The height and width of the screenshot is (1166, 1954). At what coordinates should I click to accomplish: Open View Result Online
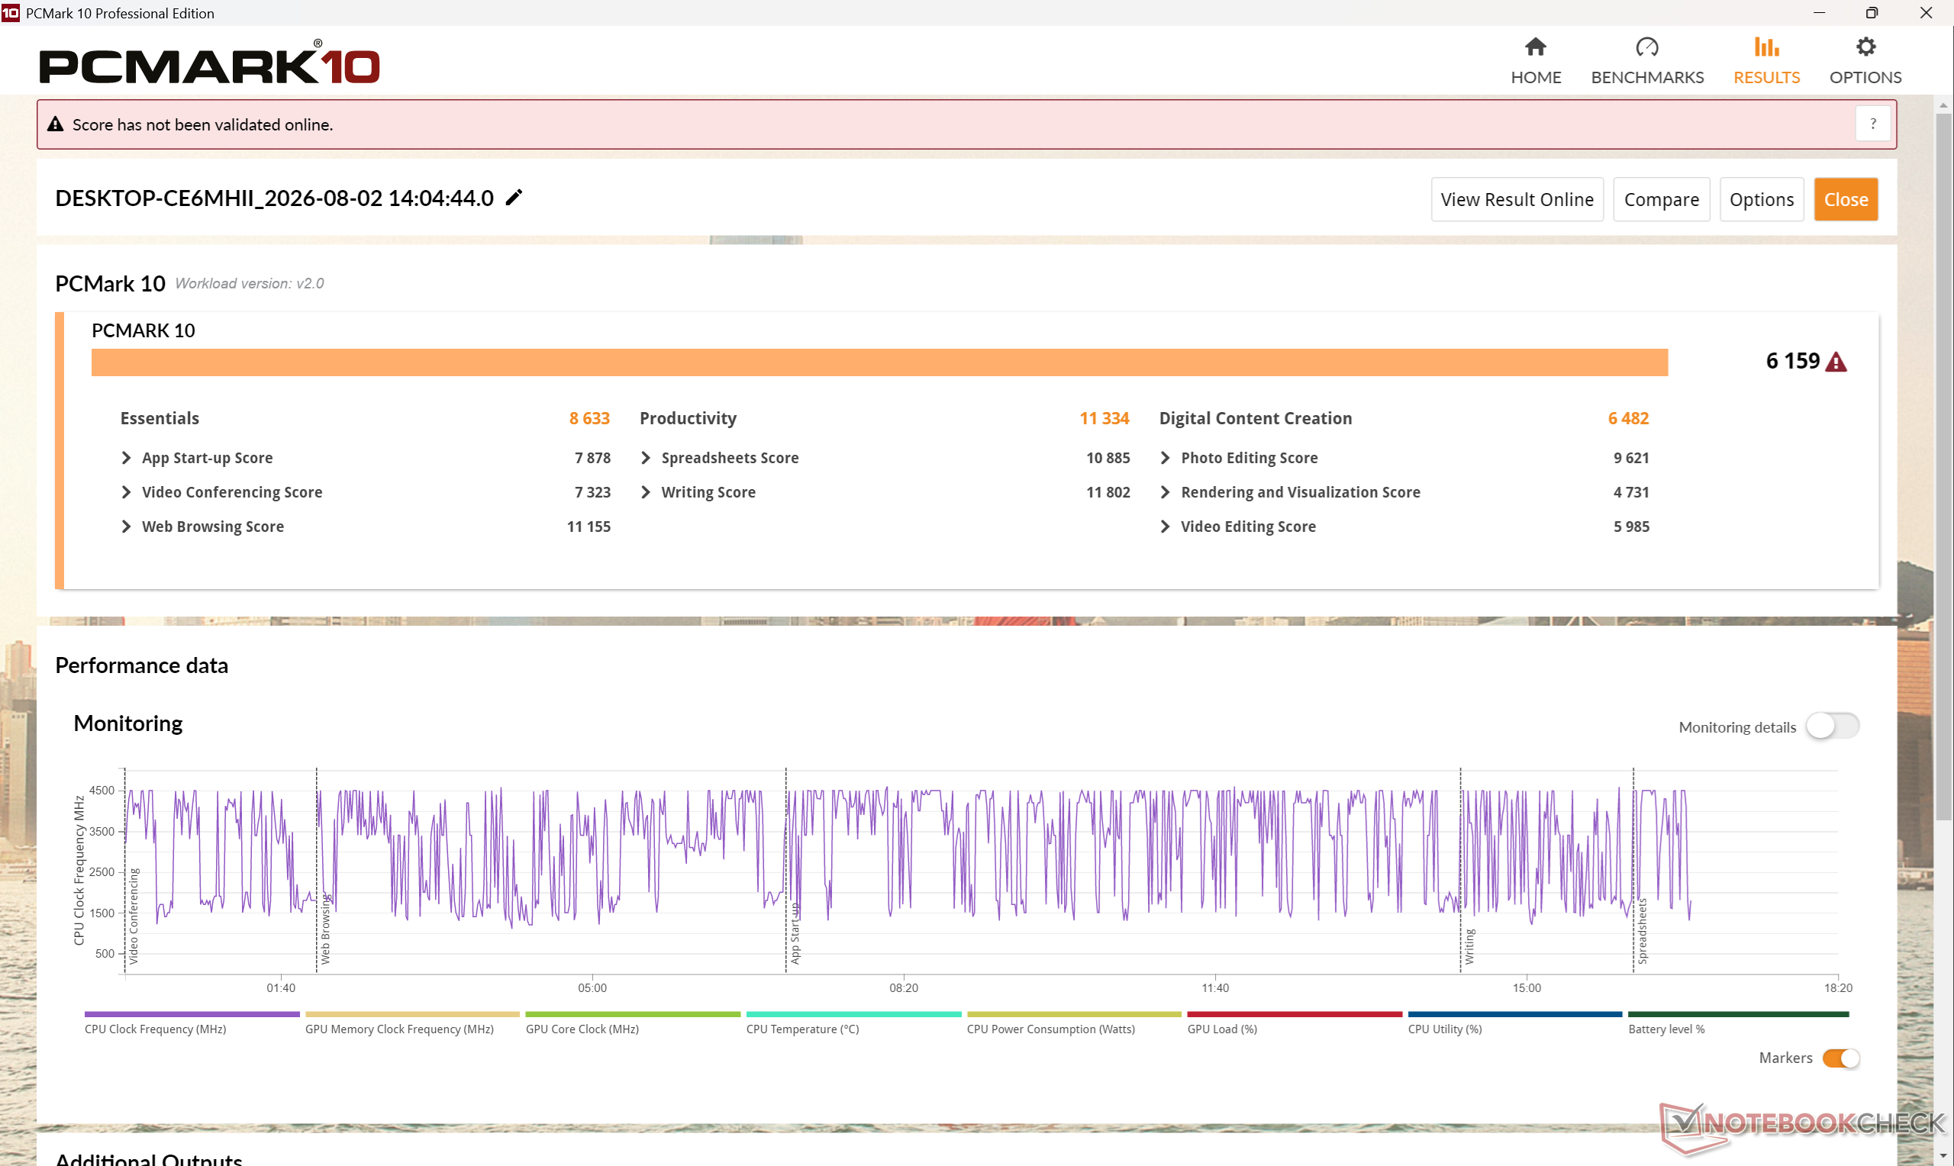tap(1517, 200)
